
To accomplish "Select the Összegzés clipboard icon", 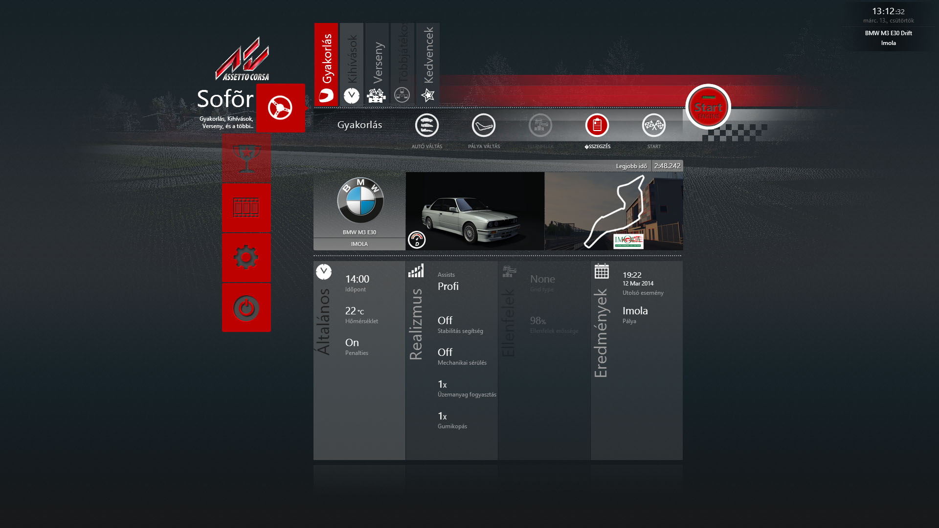I will (597, 126).
